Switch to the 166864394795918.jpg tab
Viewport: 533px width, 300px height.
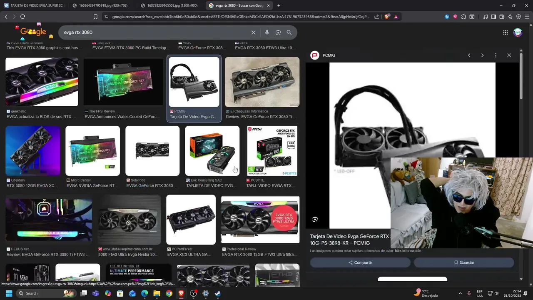101,5
